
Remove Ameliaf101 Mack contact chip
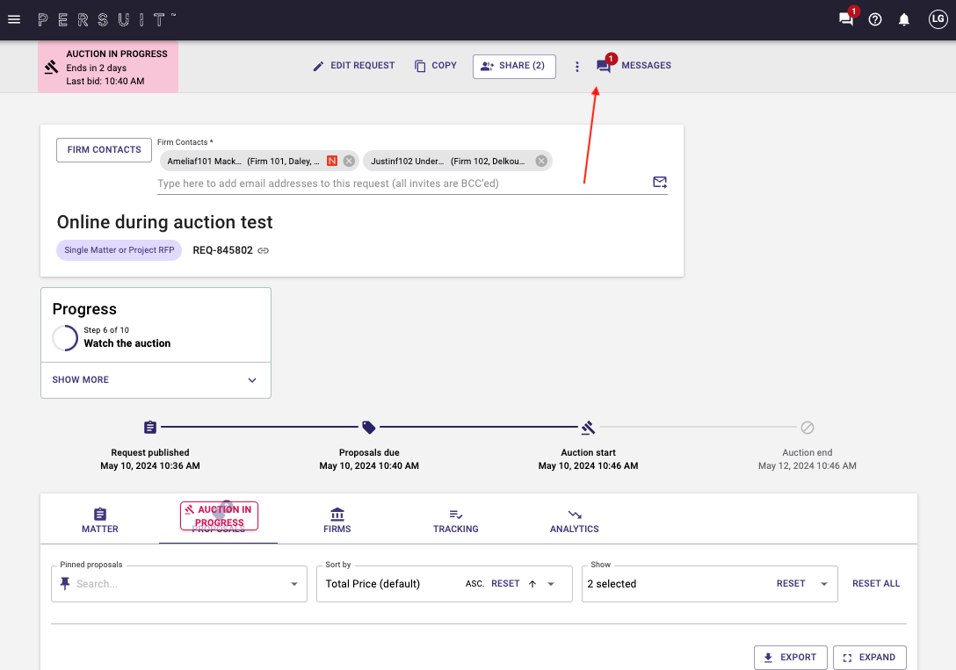[x=349, y=161]
